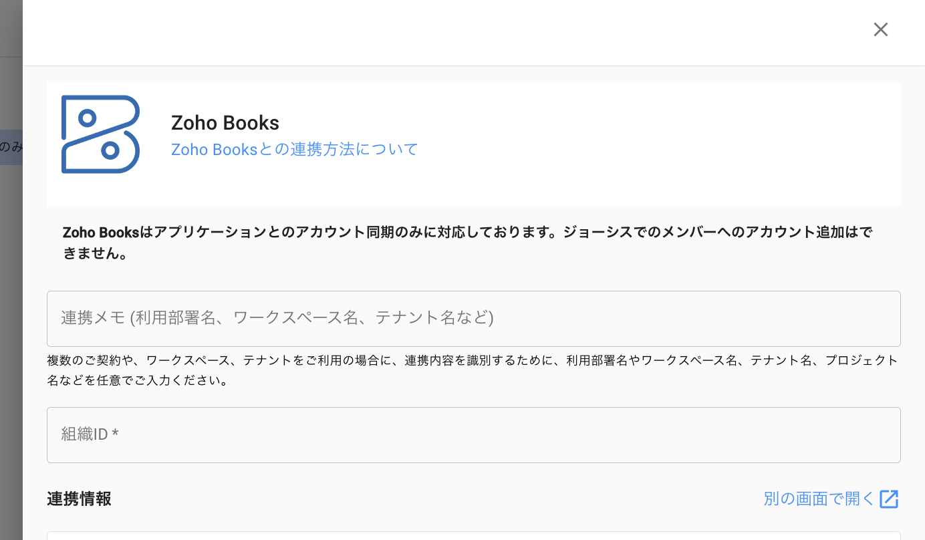Close the Zoho Books integration panel

pyautogui.click(x=880, y=29)
